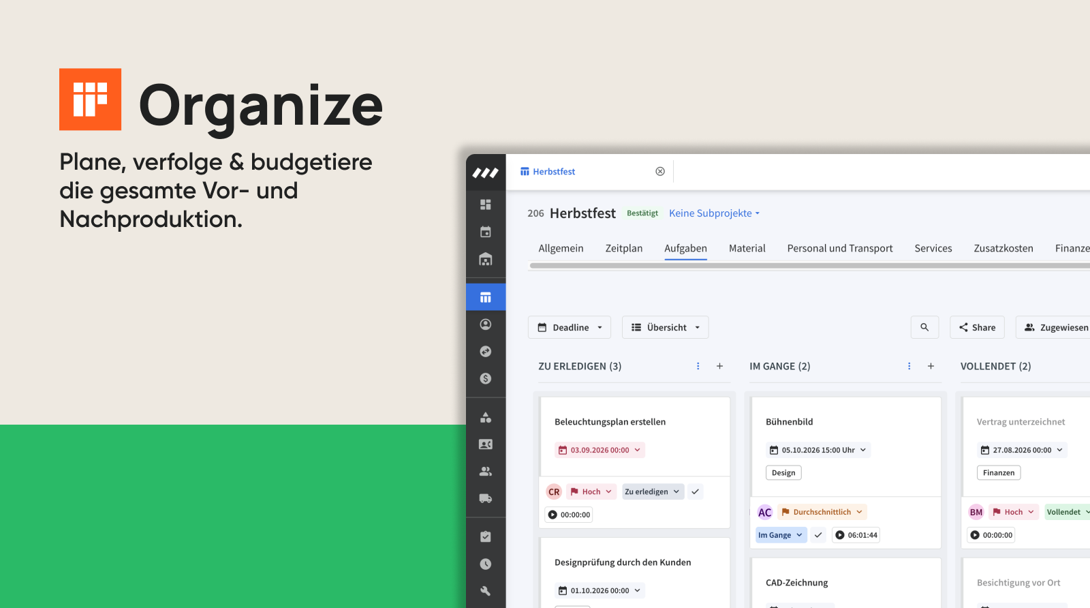Expand the Übersicht view dropdown

[x=666, y=327]
